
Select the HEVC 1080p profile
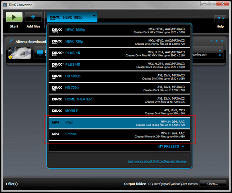[119, 30]
